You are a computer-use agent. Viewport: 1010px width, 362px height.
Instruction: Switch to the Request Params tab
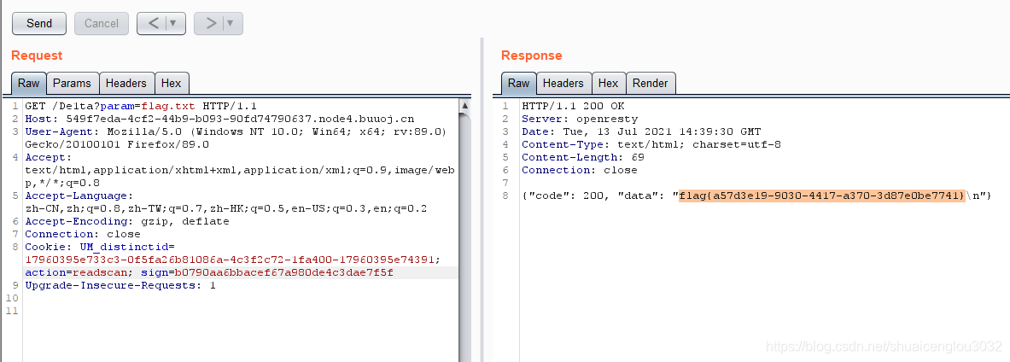pos(72,83)
